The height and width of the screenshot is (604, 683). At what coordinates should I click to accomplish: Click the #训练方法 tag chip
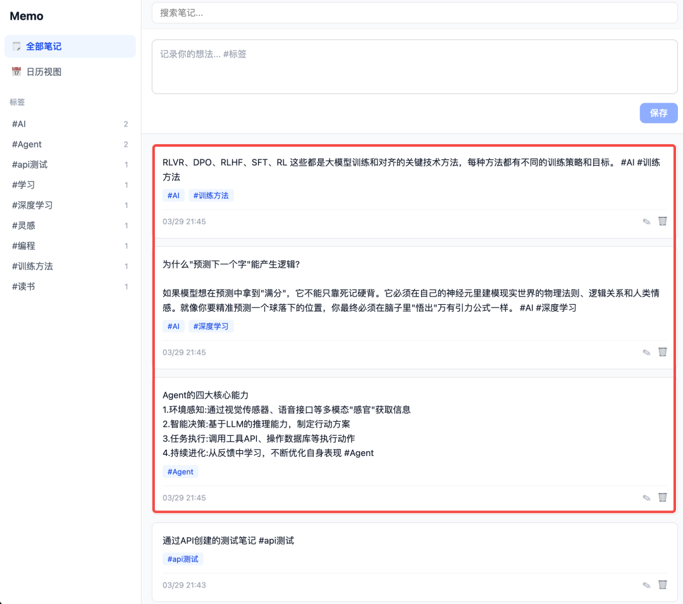[x=211, y=195]
